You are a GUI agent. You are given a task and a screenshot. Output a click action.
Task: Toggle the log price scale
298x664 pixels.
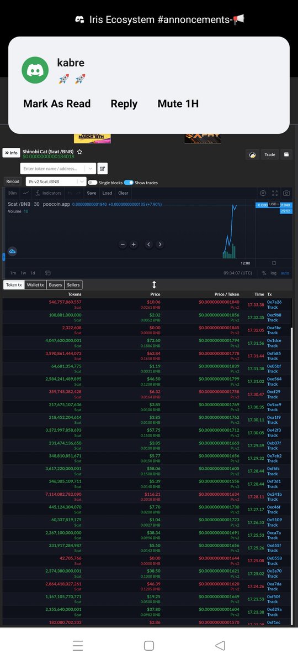274,273
